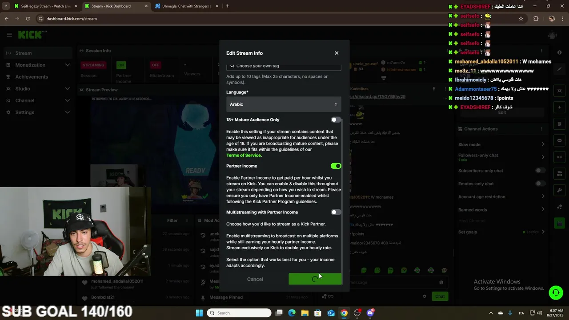Toggle Subscribers-only chat switch

click(540, 171)
